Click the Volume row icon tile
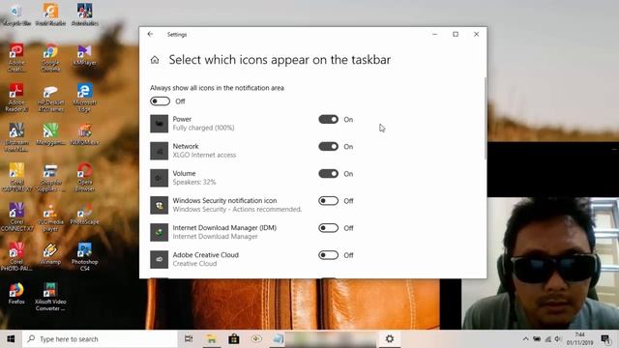The width and height of the screenshot is (619, 348). tap(159, 178)
